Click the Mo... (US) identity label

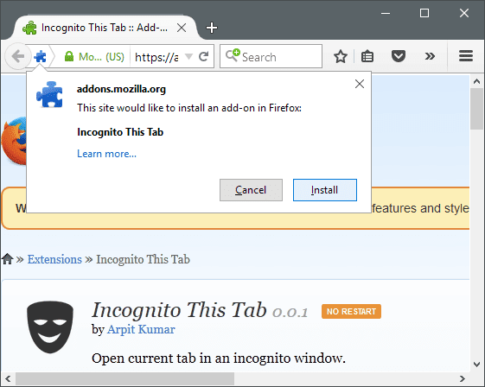tap(101, 57)
